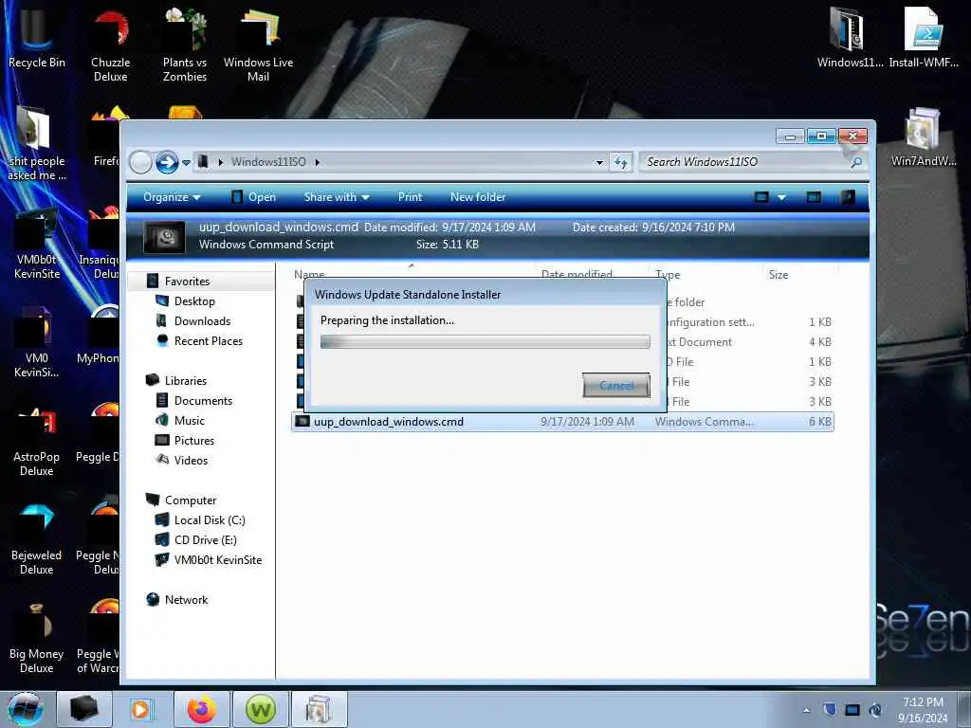Open Local Disk (C:)

tap(210, 520)
